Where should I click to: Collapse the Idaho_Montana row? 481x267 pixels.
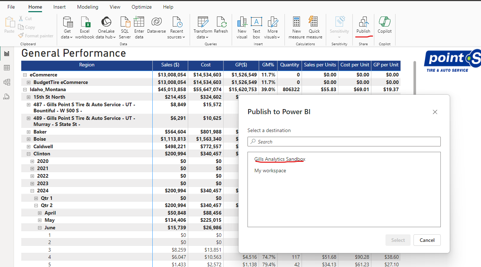click(x=25, y=90)
